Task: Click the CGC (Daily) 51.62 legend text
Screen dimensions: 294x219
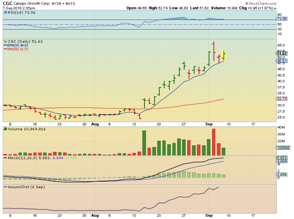Action: (25, 41)
